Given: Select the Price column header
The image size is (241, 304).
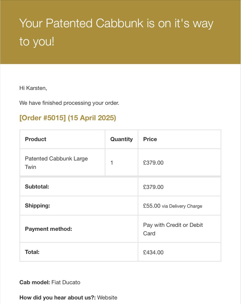Looking at the screenshot, I should pyautogui.click(x=150, y=139).
